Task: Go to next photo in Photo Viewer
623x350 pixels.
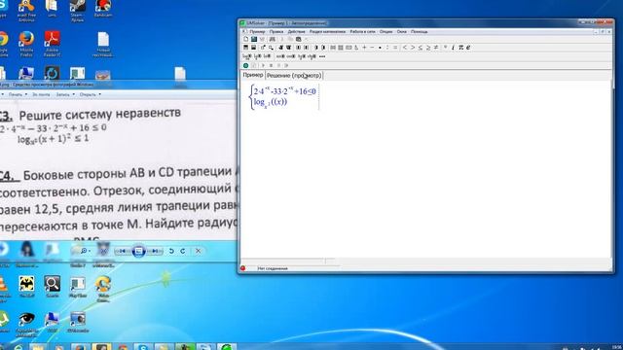Action: pyautogui.click(x=155, y=251)
